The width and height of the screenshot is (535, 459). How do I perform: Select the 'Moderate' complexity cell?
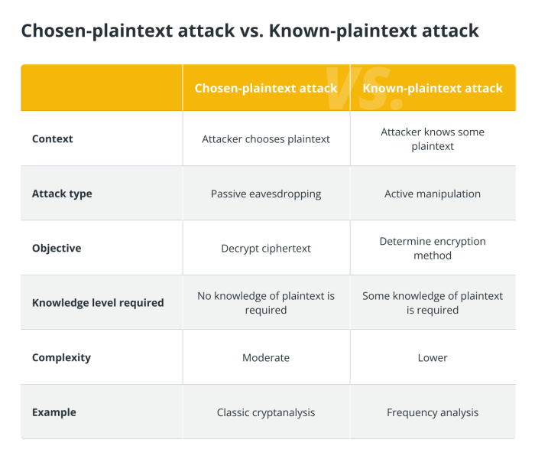pos(266,357)
